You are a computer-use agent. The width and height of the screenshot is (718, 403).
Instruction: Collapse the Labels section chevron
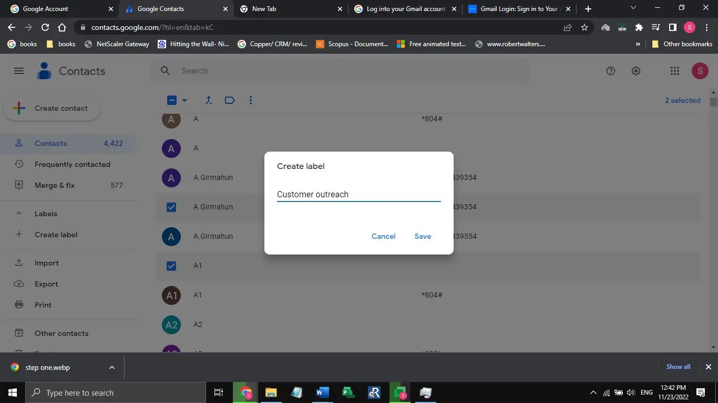click(19, 214)
